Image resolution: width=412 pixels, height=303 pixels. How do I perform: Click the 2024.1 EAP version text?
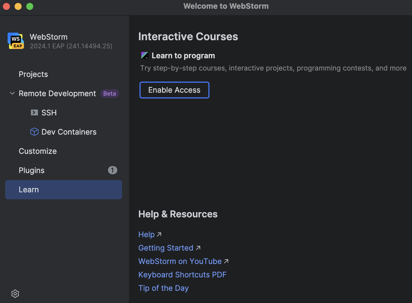point(71,46)
